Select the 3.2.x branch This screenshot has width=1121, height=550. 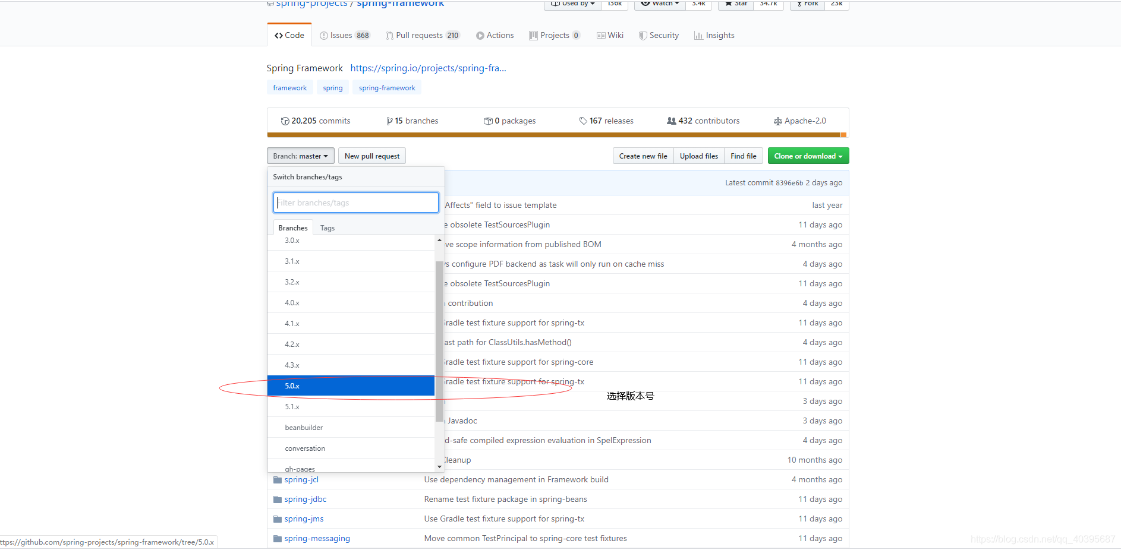click(x=351, y=282)
